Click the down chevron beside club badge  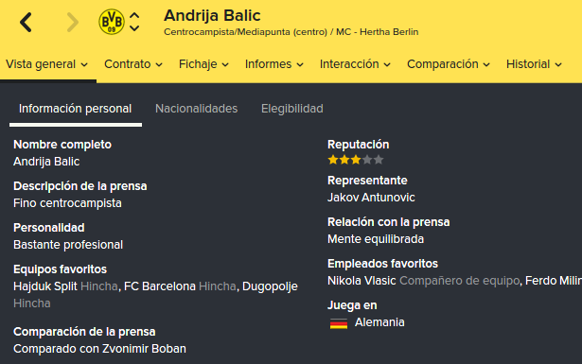[134, 28]
